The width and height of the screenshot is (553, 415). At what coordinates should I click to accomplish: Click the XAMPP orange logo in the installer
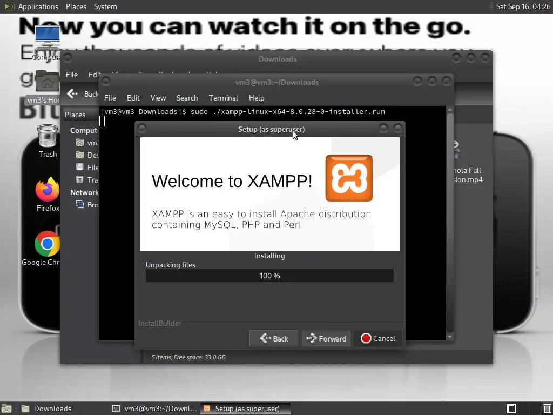349,178
